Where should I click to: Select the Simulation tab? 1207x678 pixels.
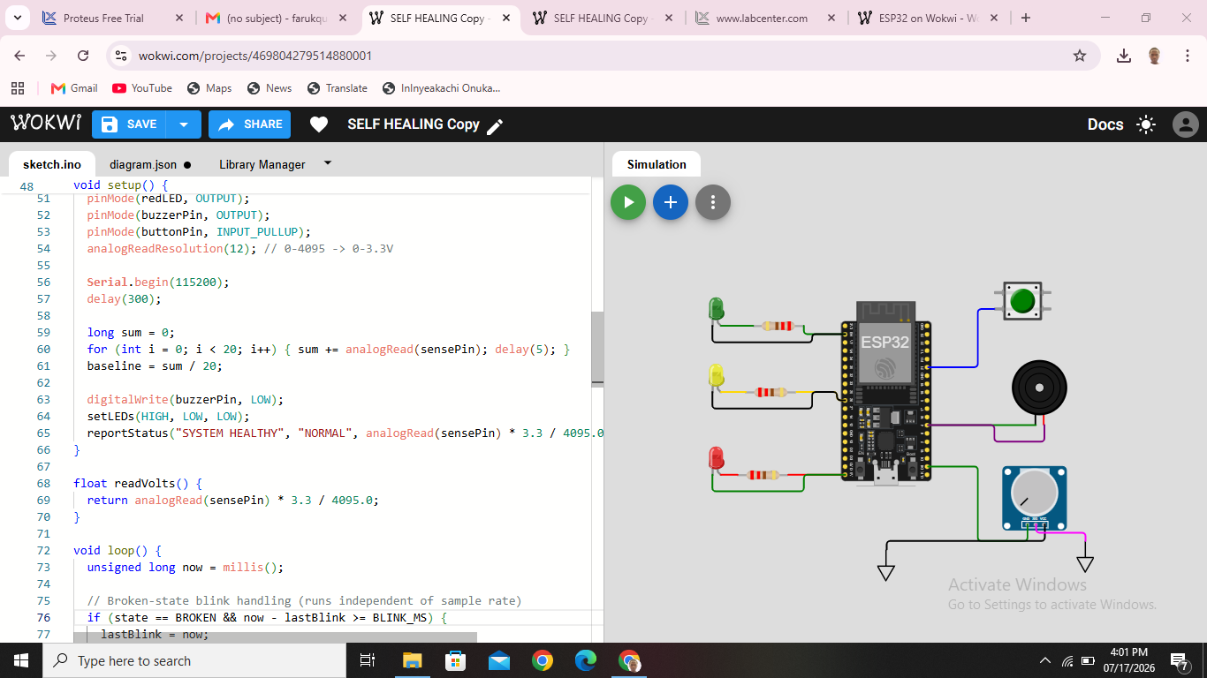click(x=657, y=164)
